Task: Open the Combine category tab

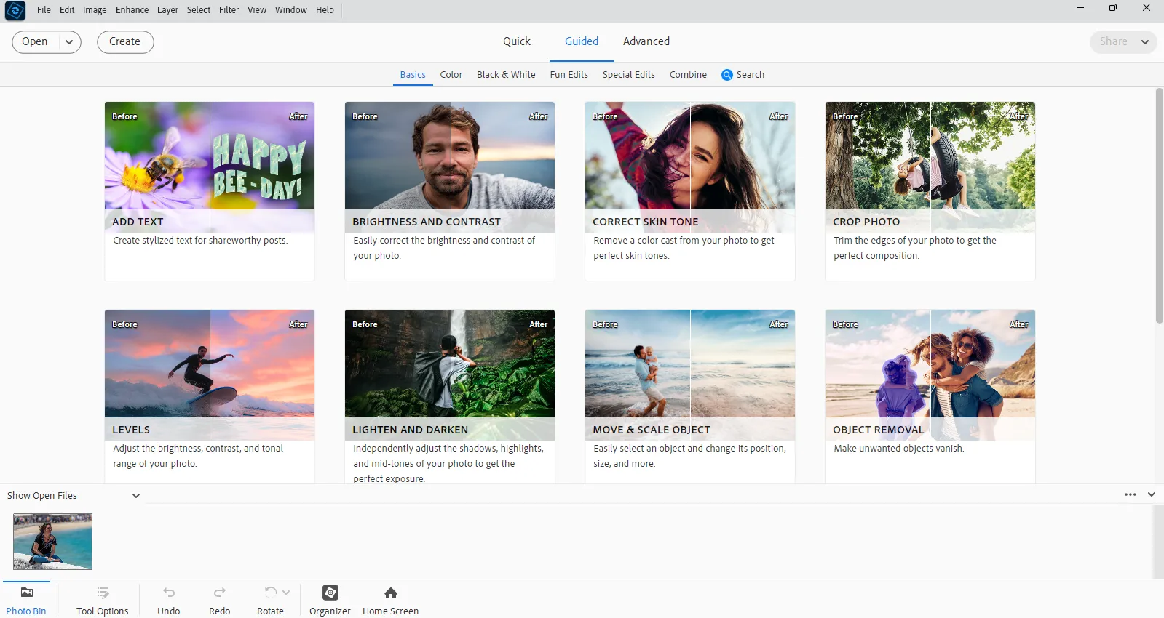Action: (688, 75)
